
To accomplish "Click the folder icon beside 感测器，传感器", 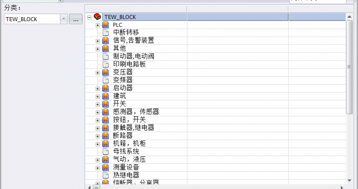I will coord(105,111).
